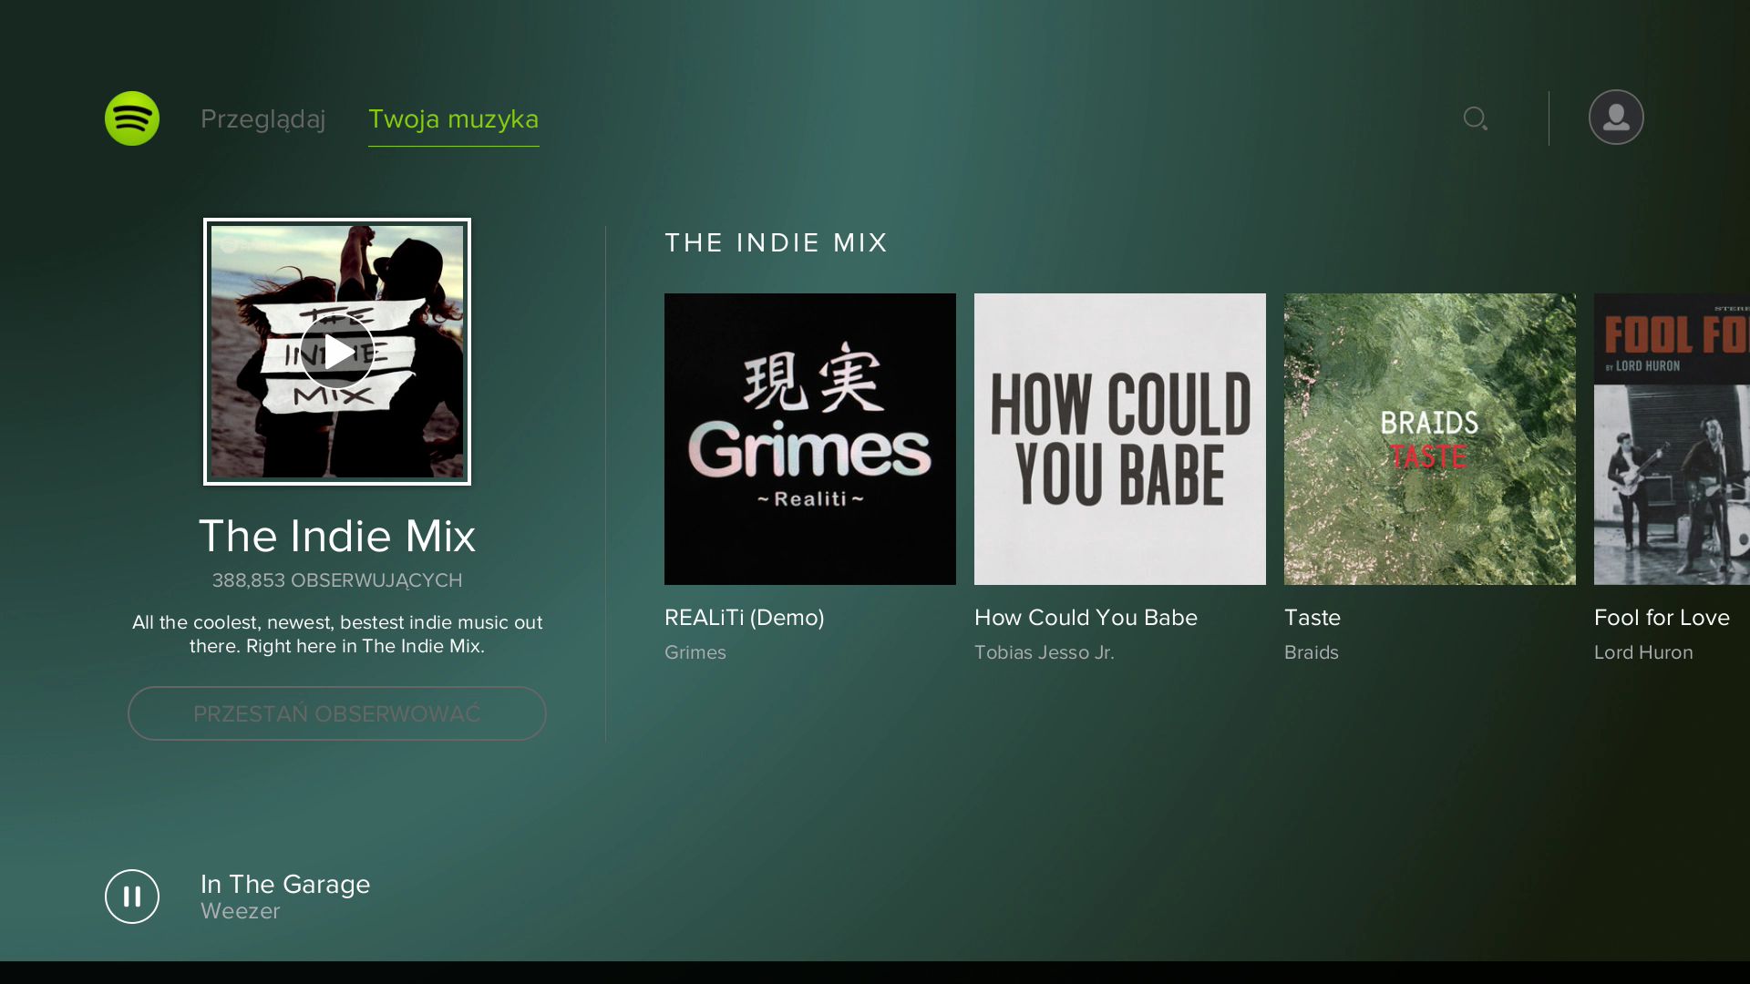The image size is (1750, 984).
Task: Pause the currently playing track
Action: 132,897
